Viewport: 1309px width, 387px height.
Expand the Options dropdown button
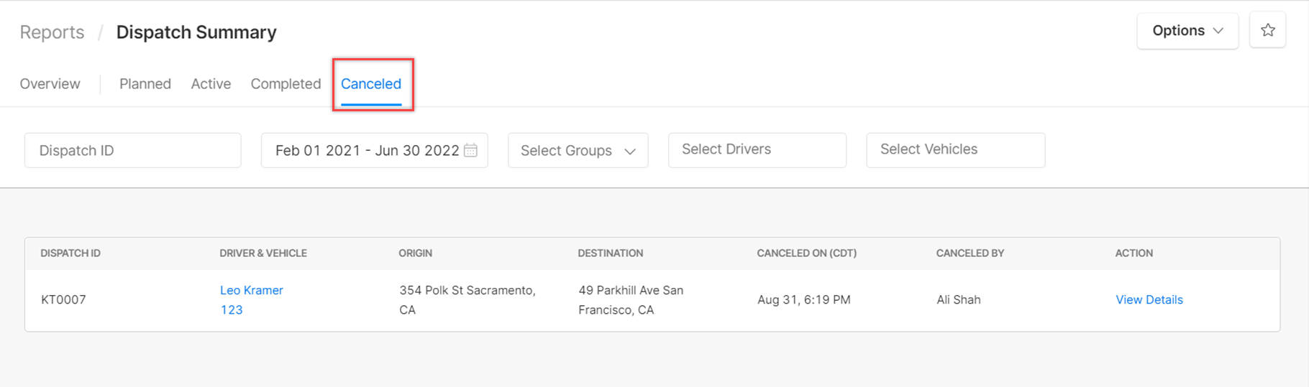tap(1187, 30)
